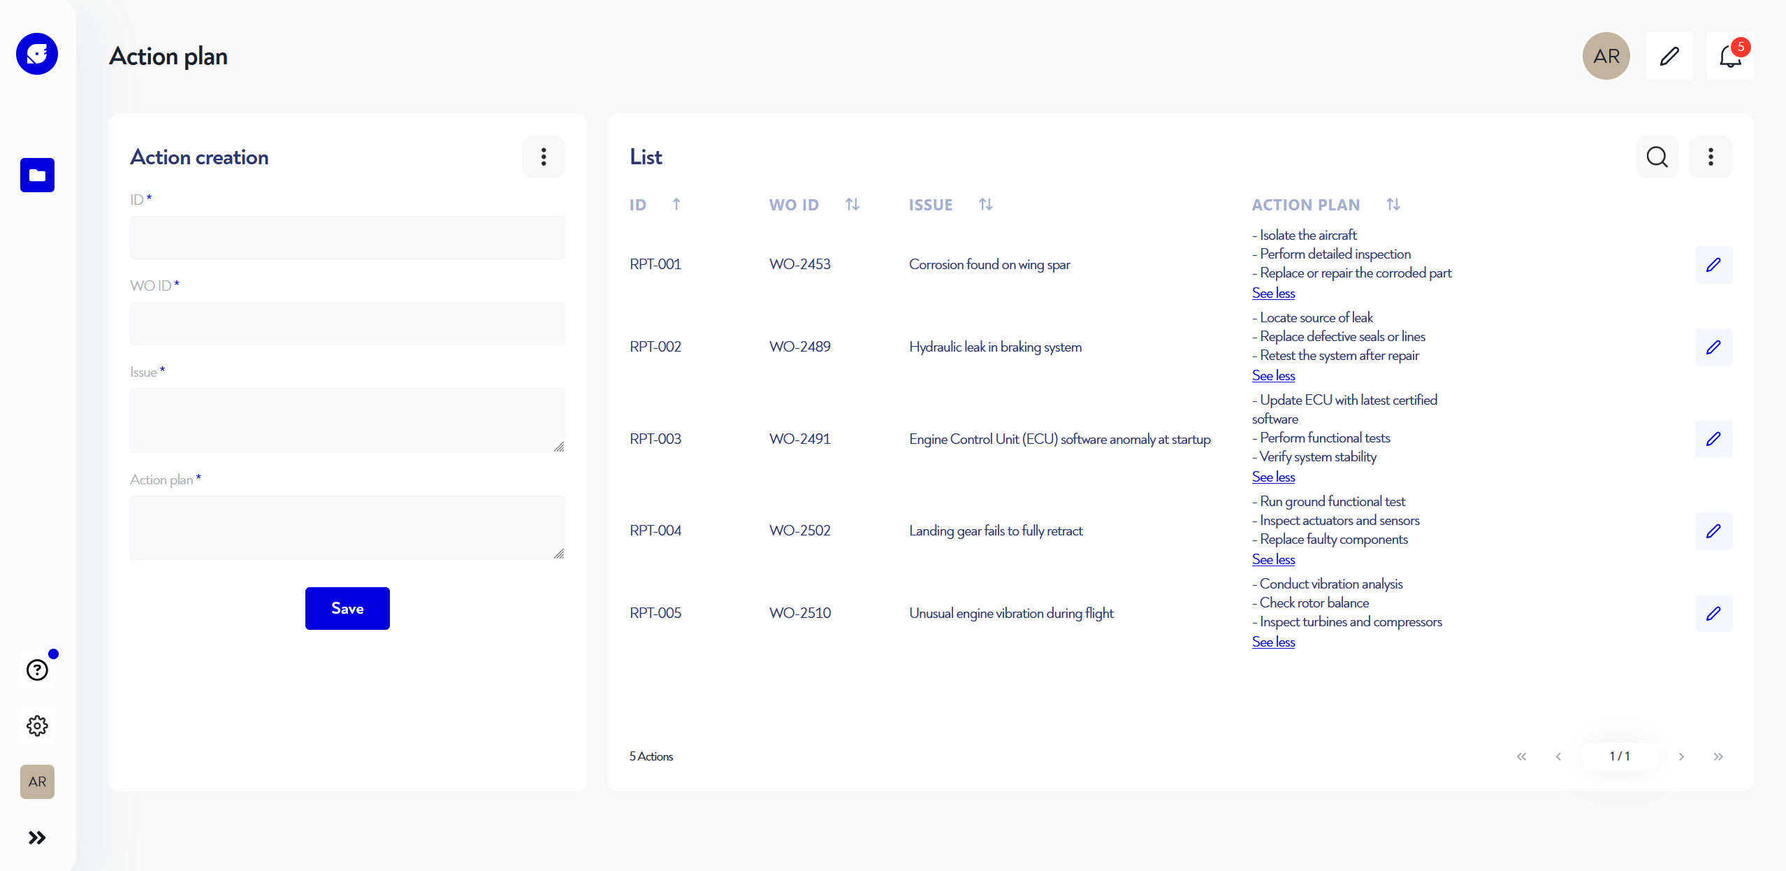1786x871 pixels.
Task: Click 'Hydraulic leak in braking system' issue
Action: click(x=995, y=347)
